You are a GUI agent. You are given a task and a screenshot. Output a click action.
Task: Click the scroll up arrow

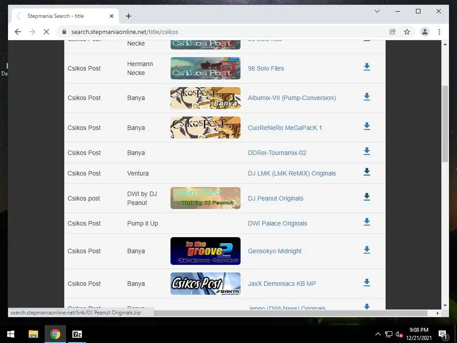pos(445,44)
